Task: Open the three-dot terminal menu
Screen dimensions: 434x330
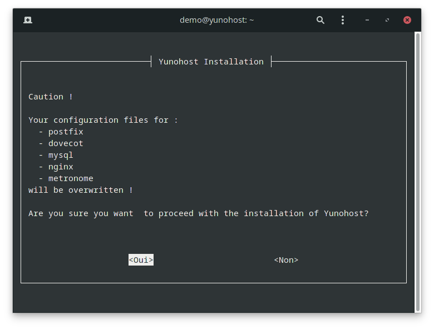Action: (343, 20)
